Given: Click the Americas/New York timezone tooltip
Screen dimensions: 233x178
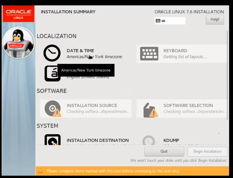Looking at the screenshot, I should pyautogui.click(x=86, y=70).
